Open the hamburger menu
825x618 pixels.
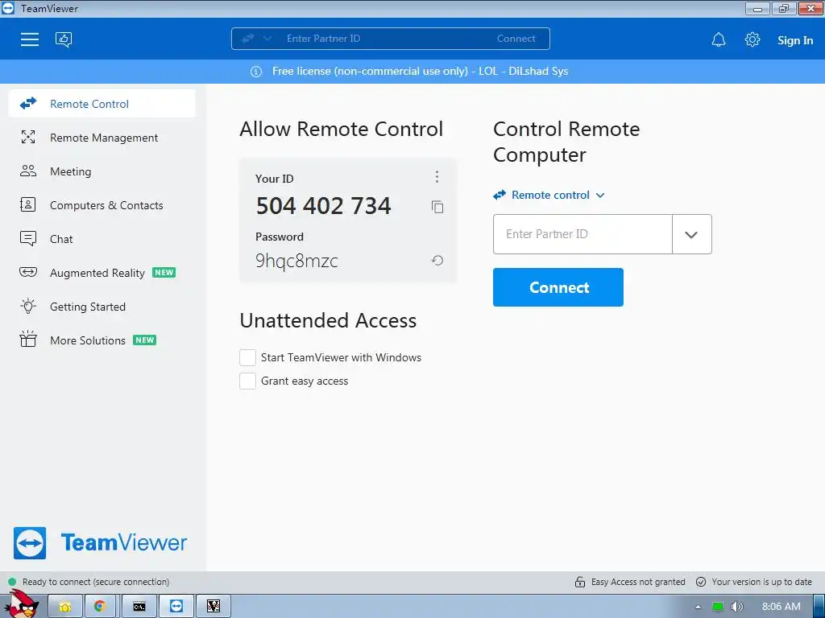click(x=30, y=39)
